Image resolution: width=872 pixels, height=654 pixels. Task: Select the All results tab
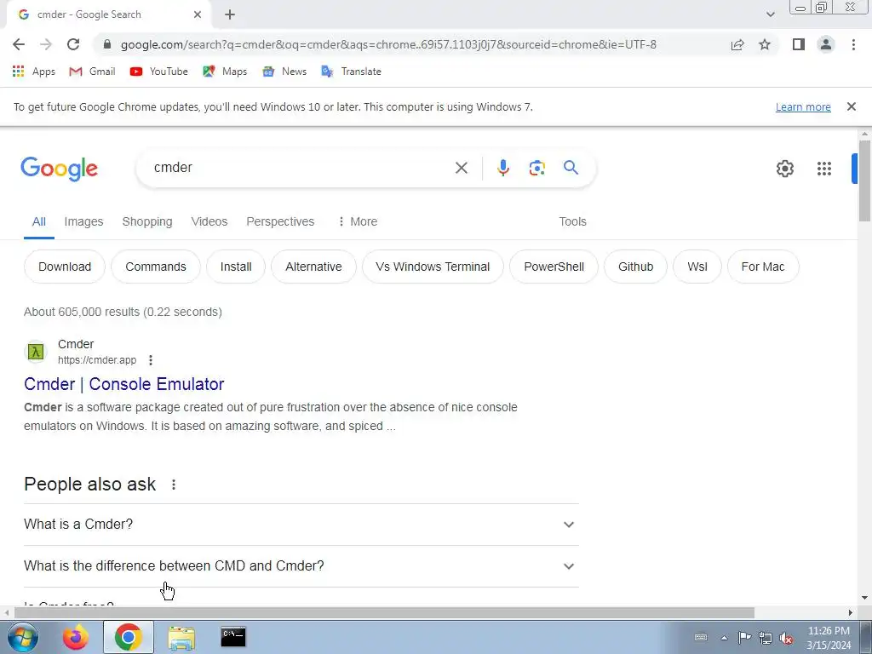point(39,221)
